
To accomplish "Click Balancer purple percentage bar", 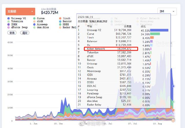I will (151, 41).
